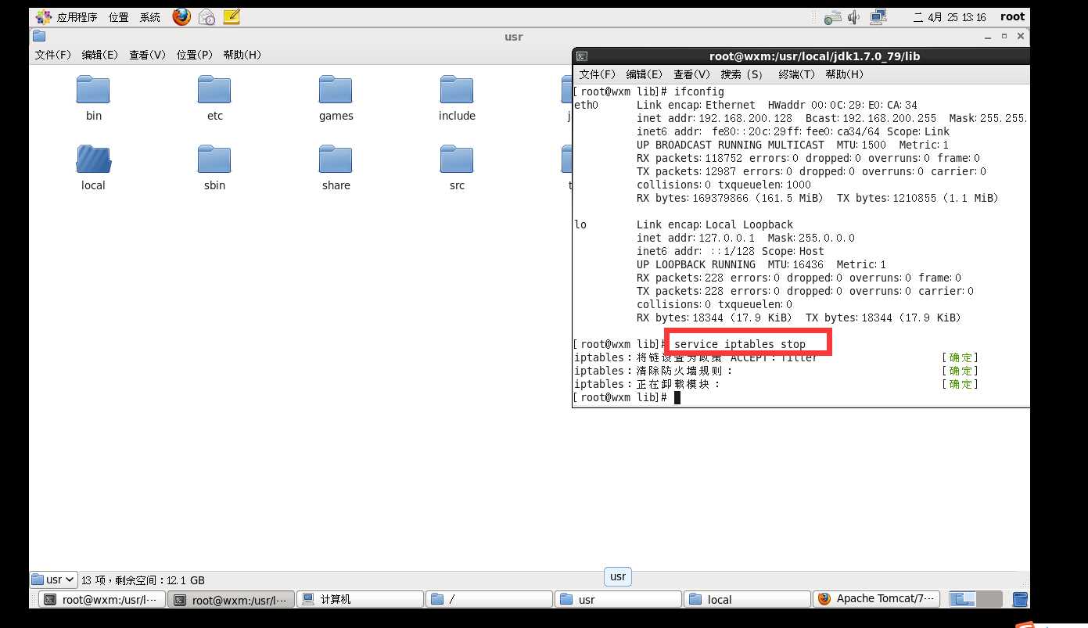Image resolution: width=1088 pixels, height=628 pixels.
Task: Click the mail launcher icon in top panel
Action: (206, 16)
